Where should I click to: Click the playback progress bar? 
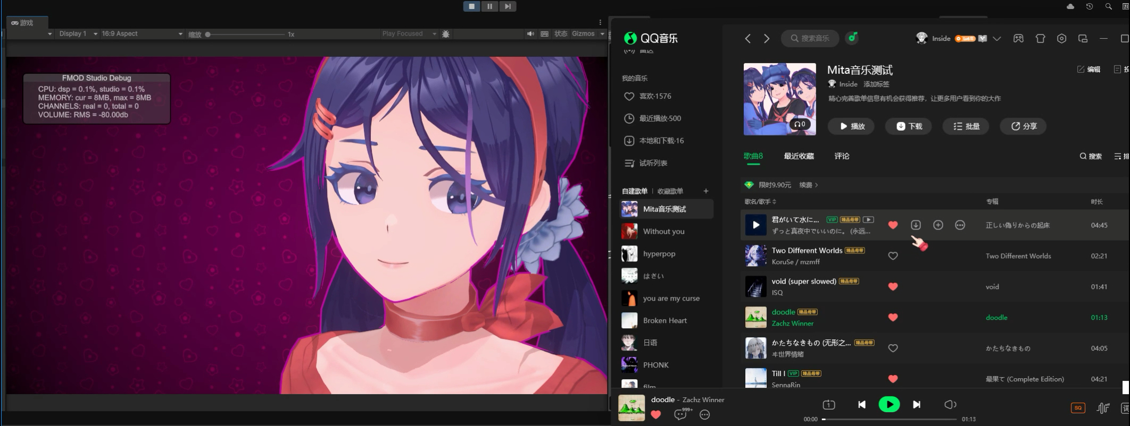click(890, 419)
